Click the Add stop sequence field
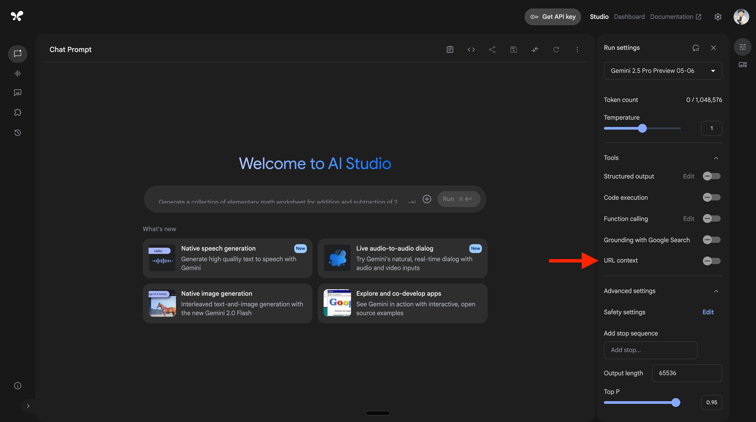This screenshot has height=422, width=756. click(651, 350)
